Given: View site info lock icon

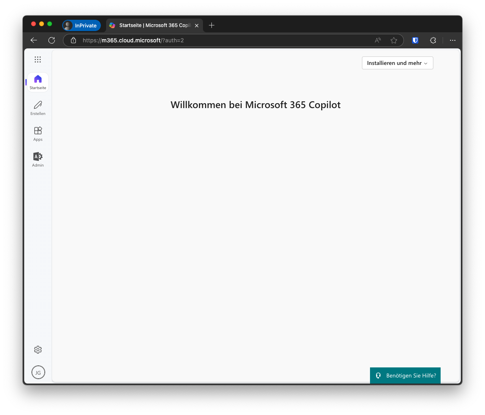Looking at the screenshot, I should coord(73,40).
